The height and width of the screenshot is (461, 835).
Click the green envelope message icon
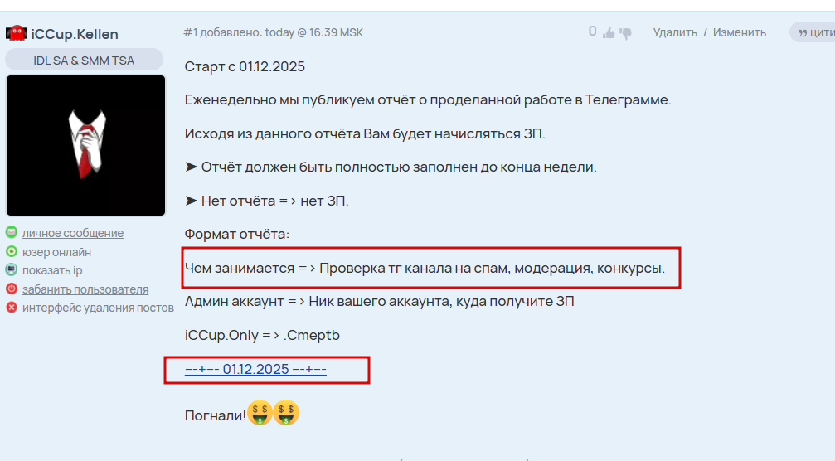(11, 232)
